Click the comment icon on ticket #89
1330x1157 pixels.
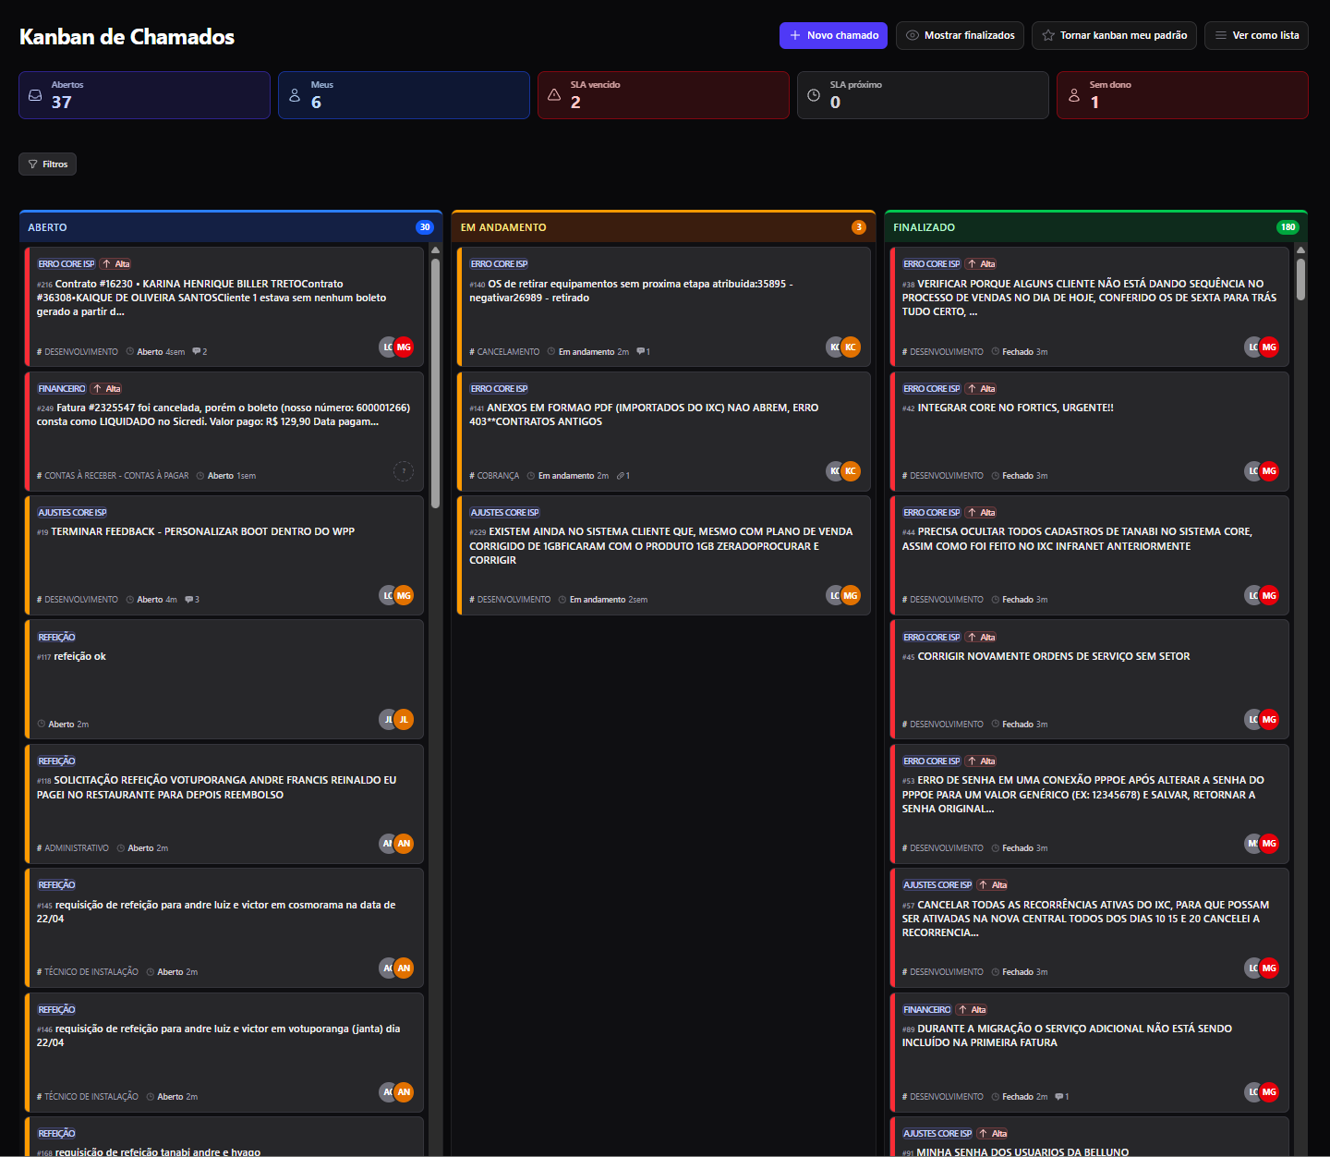[1059, 1097]
